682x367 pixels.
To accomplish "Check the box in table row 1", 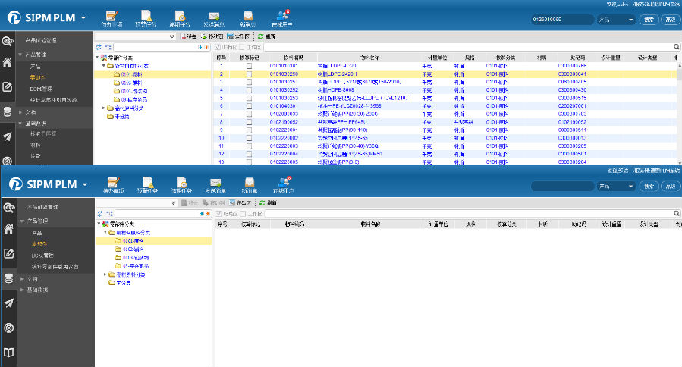I will coord(249,67).
